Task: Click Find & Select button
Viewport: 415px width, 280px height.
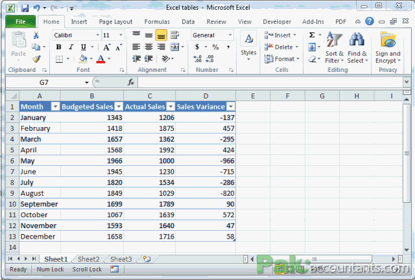Action: 357,47
